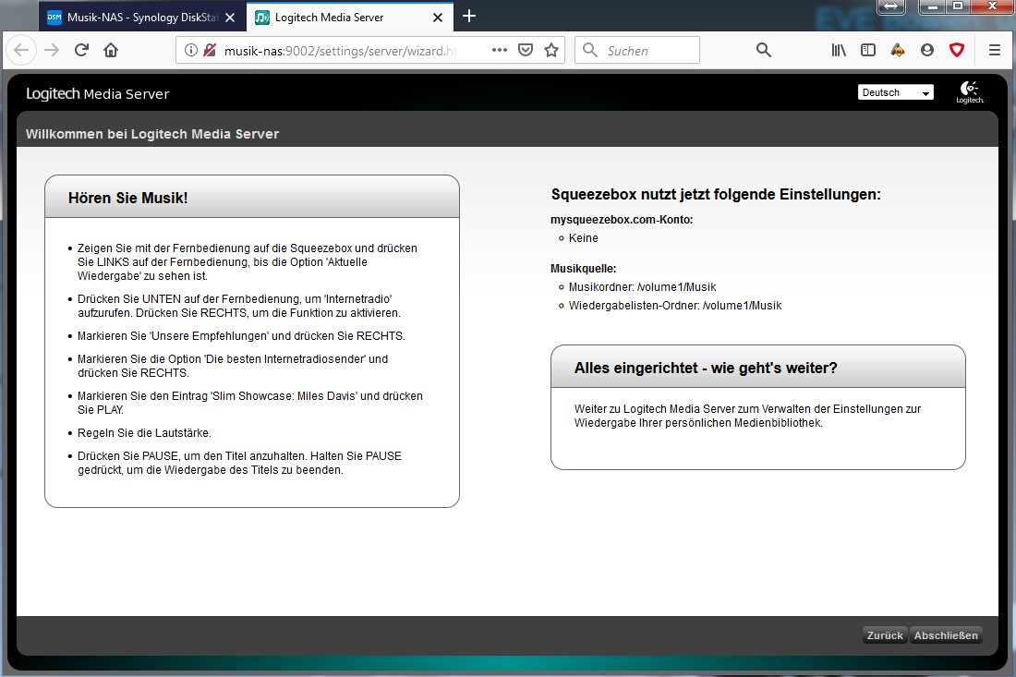Show site information icon in address bar
Screen dimensions: 1016x677
(190, 50)
